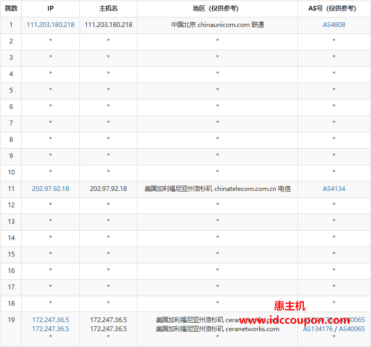Image resolution: width=371 pixels, height=347 pixels.
Task: Open the AS4808 link
Action: click(334, 25)
